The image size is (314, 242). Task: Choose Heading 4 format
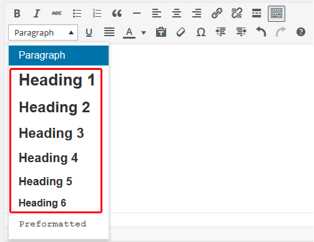click(x=49, y=158)
